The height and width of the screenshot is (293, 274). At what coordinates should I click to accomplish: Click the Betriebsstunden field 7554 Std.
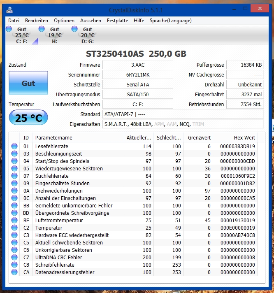(x=245, y=104)
